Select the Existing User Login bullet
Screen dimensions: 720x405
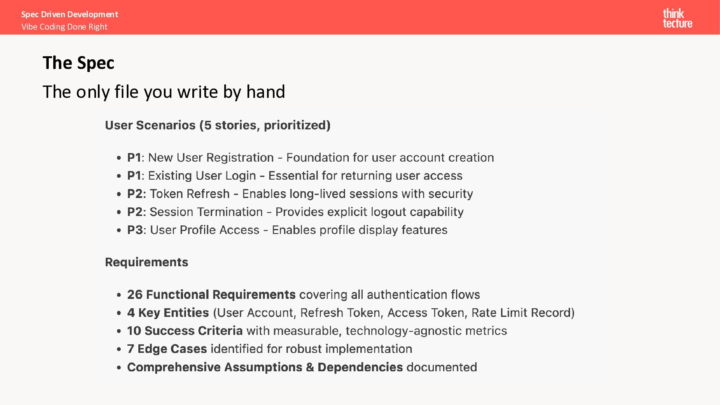click(294, 175)
